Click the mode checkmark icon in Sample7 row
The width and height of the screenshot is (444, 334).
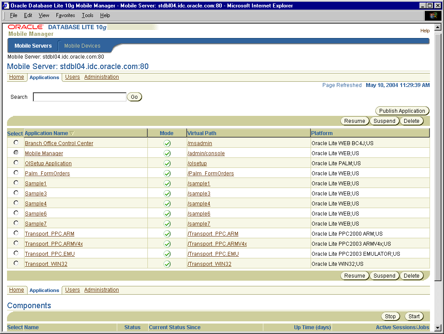(x=167, y=224)
